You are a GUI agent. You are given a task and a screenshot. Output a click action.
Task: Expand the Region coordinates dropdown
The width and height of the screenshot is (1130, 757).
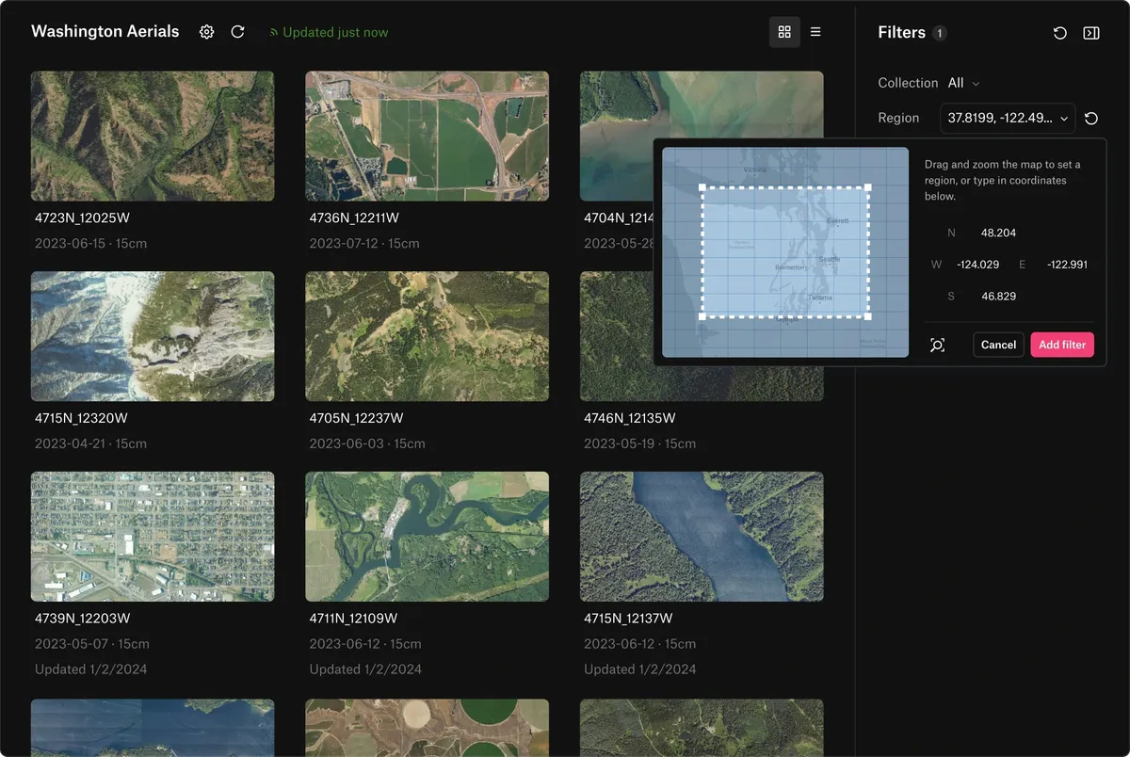pyautogui.click(x=1008, y=118)
